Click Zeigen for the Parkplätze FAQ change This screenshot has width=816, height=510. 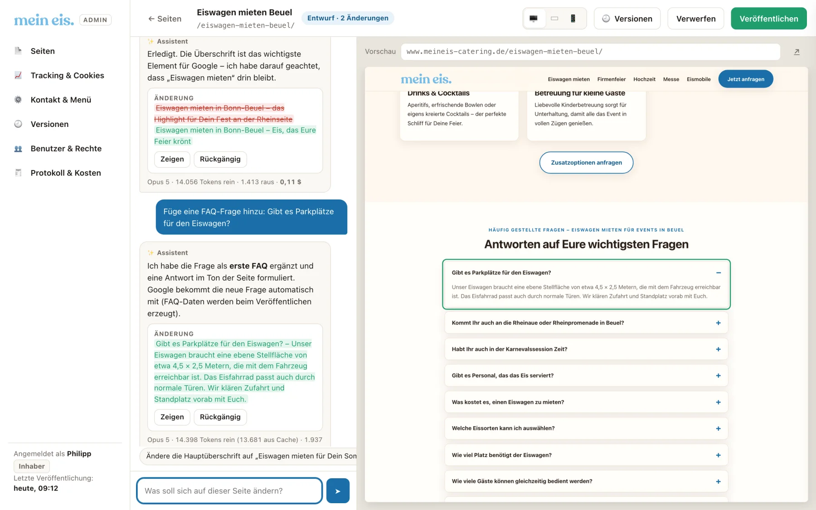(x=172, y=417)
